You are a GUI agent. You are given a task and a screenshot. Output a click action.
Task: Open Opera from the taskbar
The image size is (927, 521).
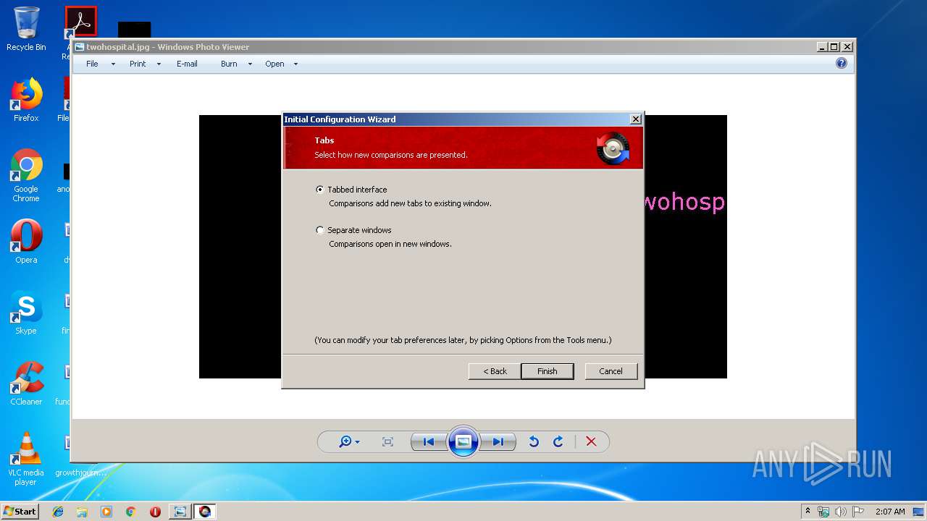tap(155, 512)
